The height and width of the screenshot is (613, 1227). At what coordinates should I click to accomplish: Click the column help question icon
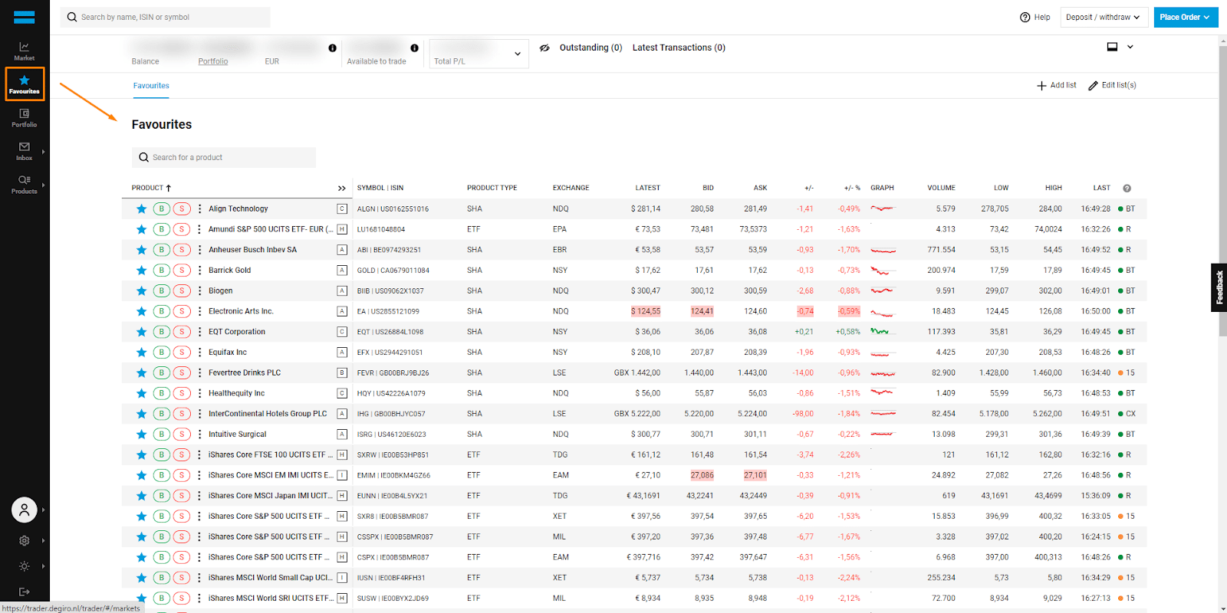[1127, 188]
